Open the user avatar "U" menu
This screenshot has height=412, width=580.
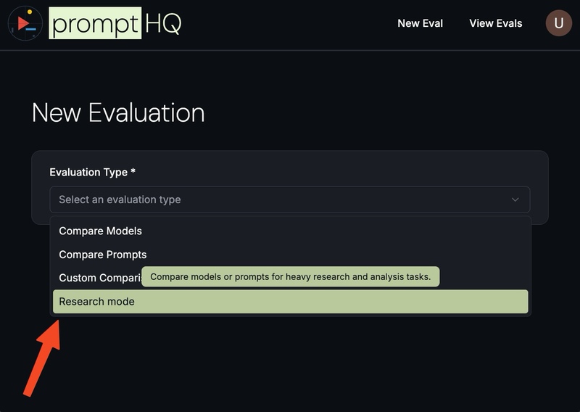(x=558, y=23)
